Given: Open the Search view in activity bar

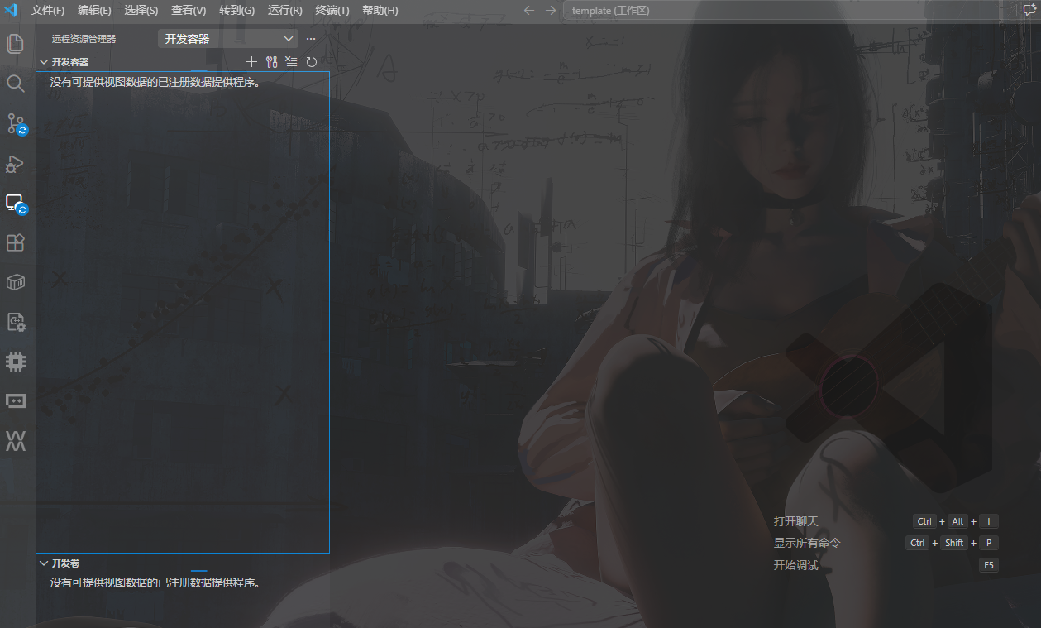Looking at the screenshot, I should coord(16,83).
